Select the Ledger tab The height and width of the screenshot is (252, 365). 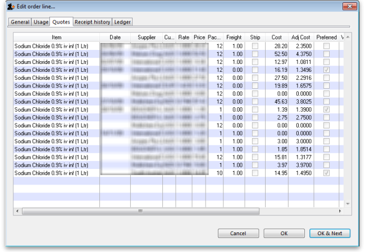pos(123,22)
